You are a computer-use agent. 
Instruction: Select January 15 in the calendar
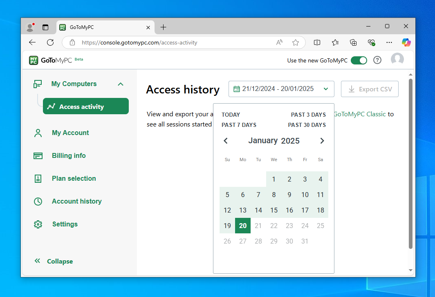coord(274,210)
